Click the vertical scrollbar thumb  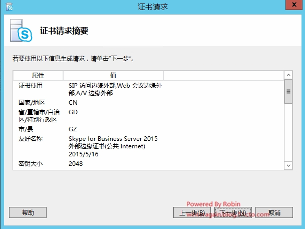click(x=288, y=91)
